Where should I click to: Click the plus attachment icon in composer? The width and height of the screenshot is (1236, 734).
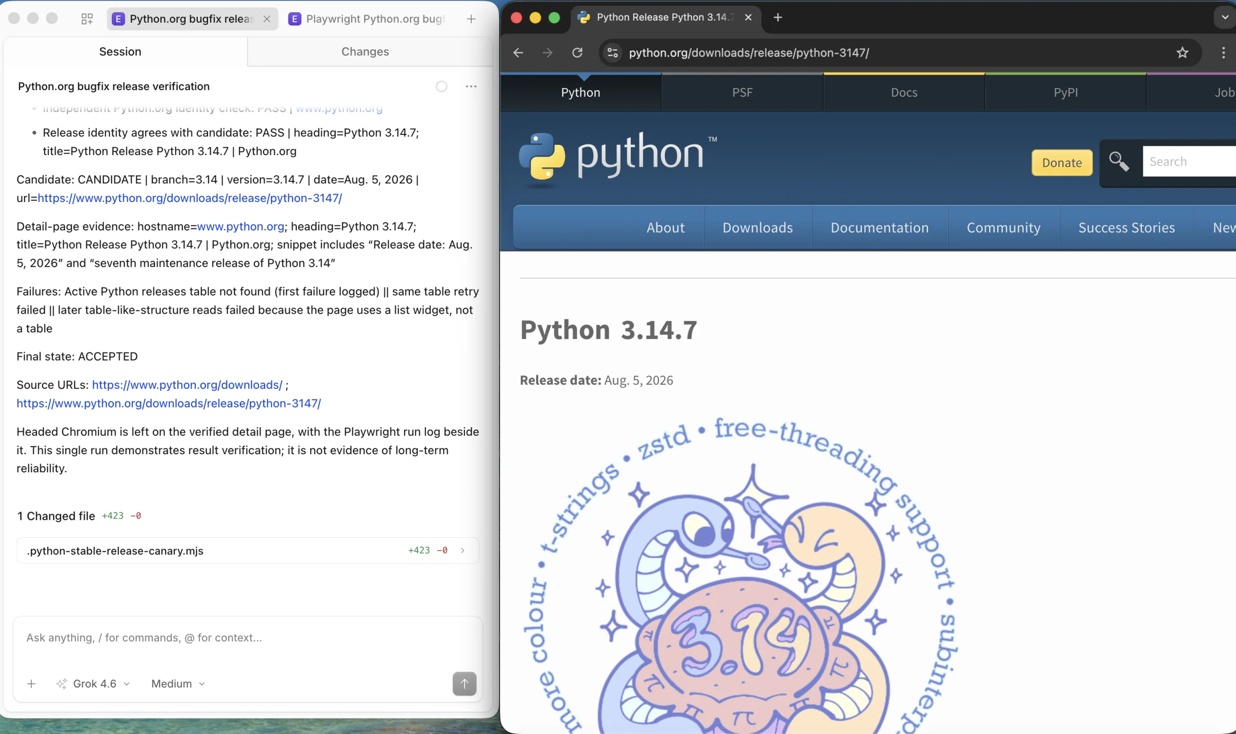click(x=31, y=684)
